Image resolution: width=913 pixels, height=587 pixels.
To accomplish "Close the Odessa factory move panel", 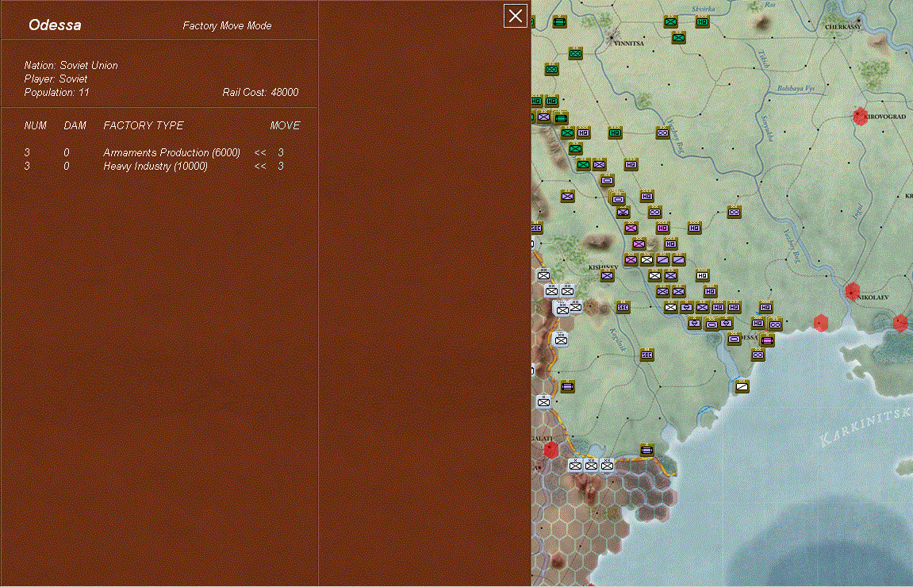I will click(x=516, y=15).
